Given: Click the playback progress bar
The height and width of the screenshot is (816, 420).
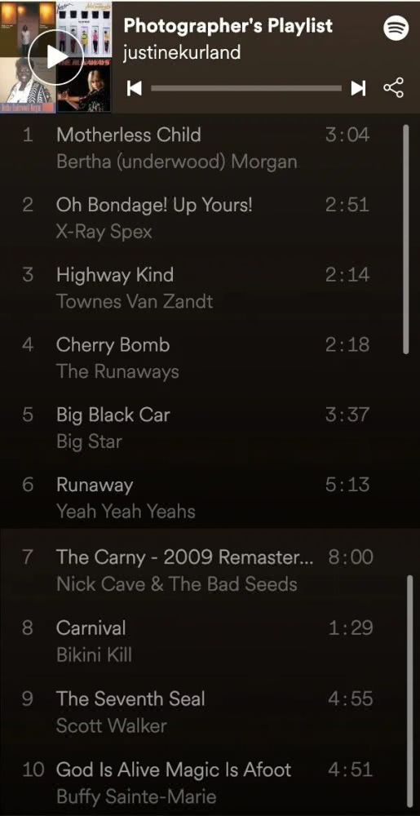Looking at the screenshot, I should click(246, 88).
